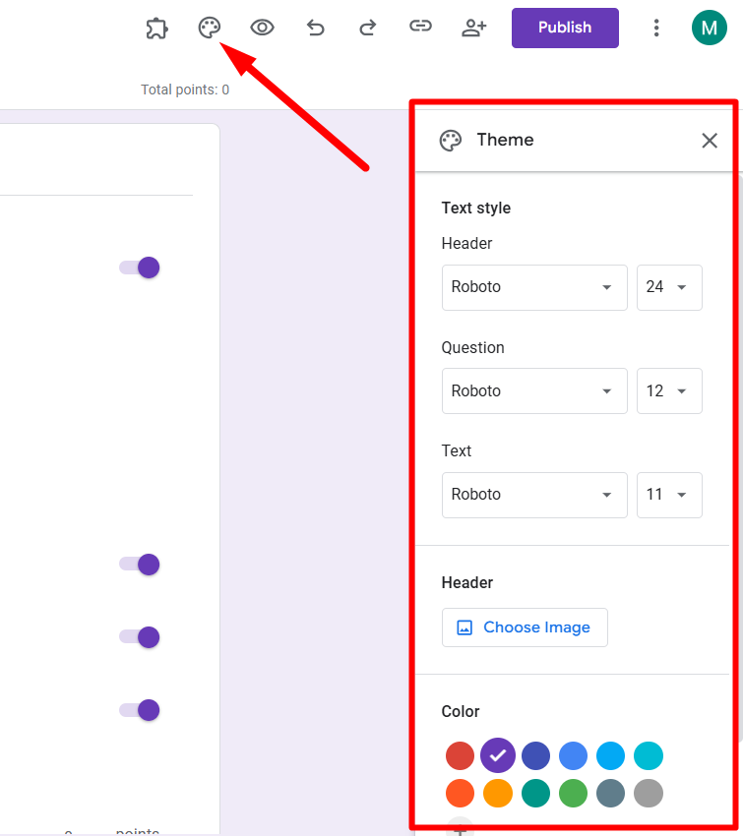Screen dimensions: 743x836
Task: Copy the responder link using the link icon
Action: click(420, 28)
